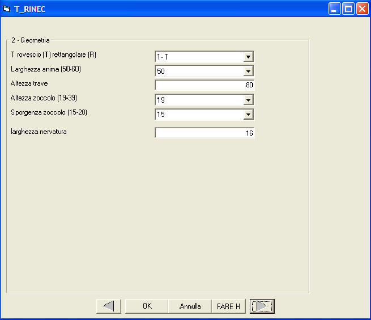Maximize the T_RINEC window
The image size is (371, 320).
click(x=348, y=9)
